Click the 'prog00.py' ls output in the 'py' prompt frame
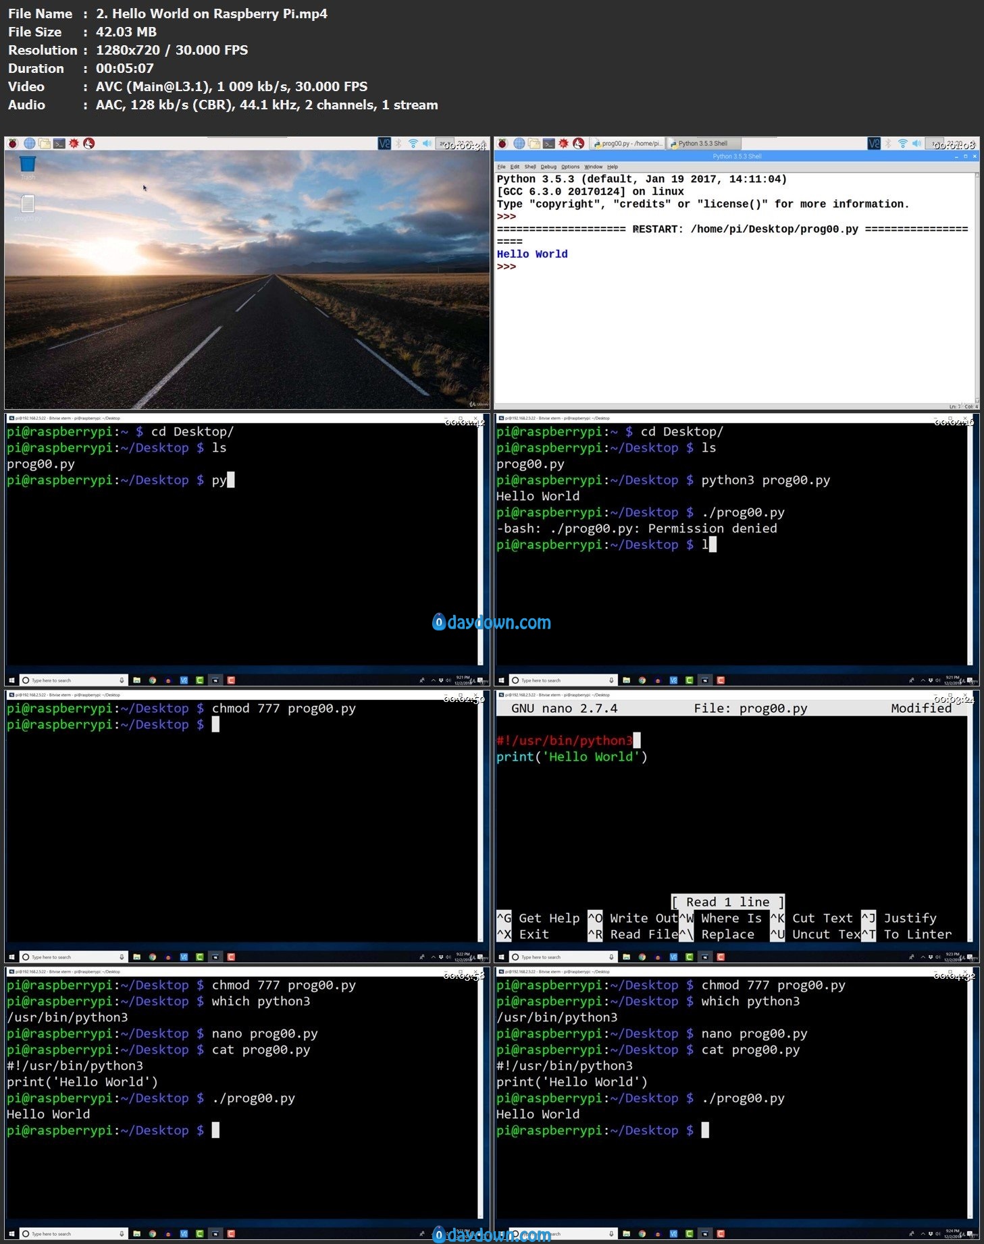The image size is (984, 1244). (41, 464)
